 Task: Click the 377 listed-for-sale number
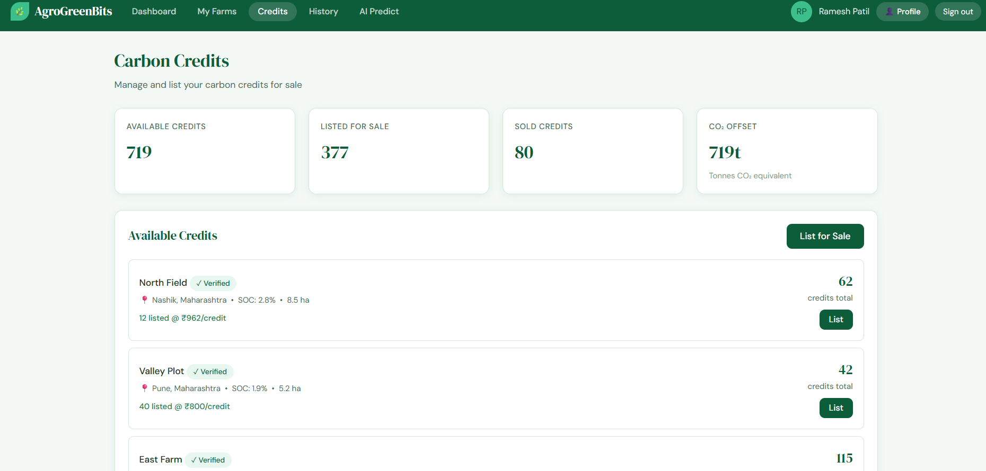click(x=334, y=152)
